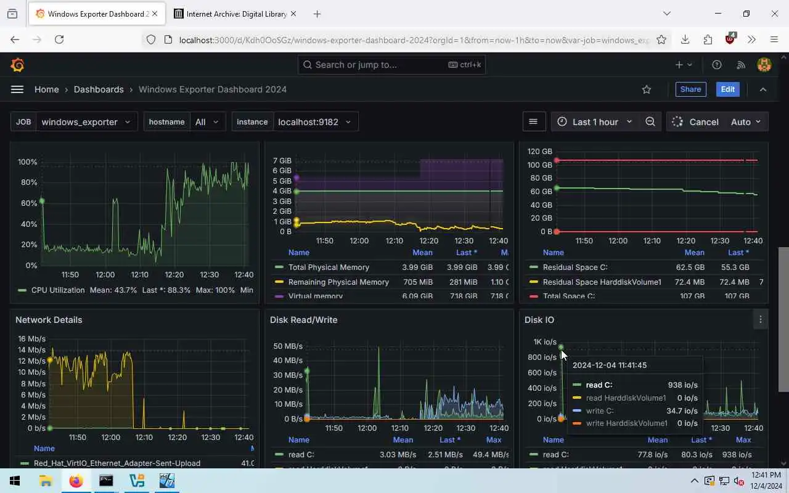Open the instance localhost:9182 dropdown
The image size is (789, 493).
click(x=315, y=122)
